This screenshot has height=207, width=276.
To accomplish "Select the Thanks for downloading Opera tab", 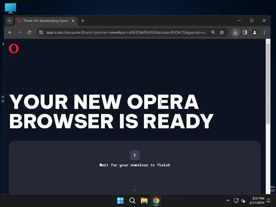I will (x=45, y=21).
